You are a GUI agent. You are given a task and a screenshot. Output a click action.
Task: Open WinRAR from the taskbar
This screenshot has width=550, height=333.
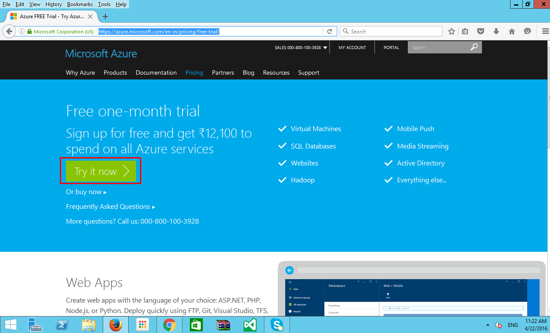tap(223, 324)
